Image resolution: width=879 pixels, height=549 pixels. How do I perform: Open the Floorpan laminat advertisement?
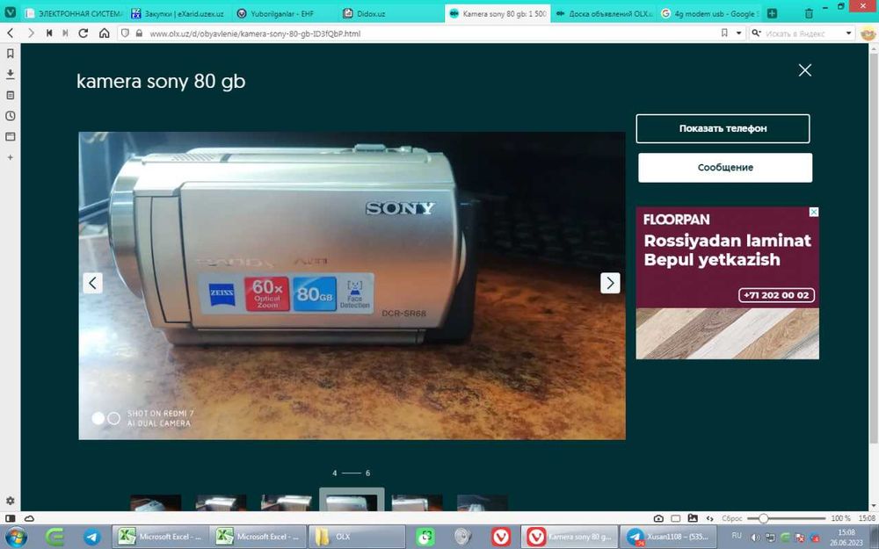click(x=727, y=283)
